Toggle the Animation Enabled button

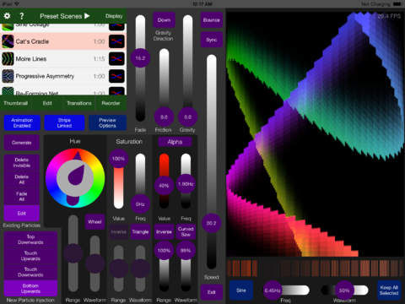coord(22,122)
